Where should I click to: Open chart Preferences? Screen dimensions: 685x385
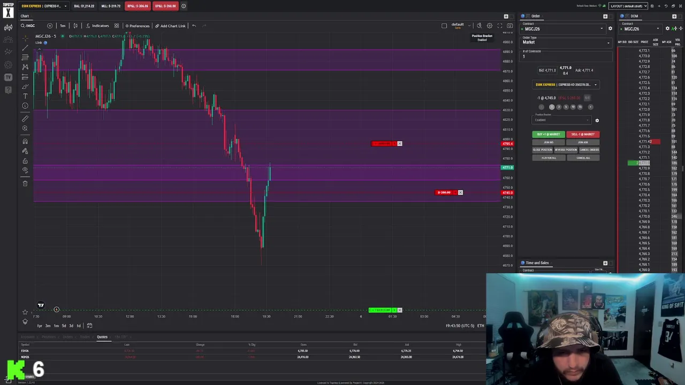(137, 26)
